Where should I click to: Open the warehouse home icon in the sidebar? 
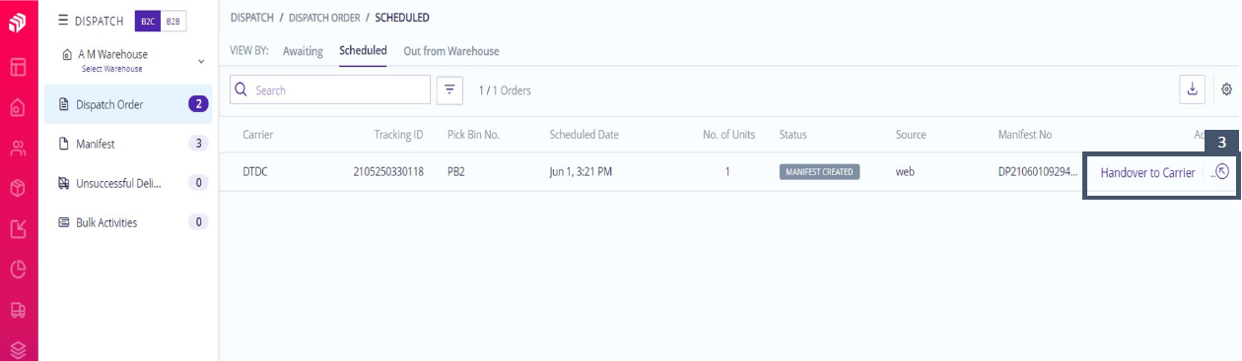tap(18, 107)
